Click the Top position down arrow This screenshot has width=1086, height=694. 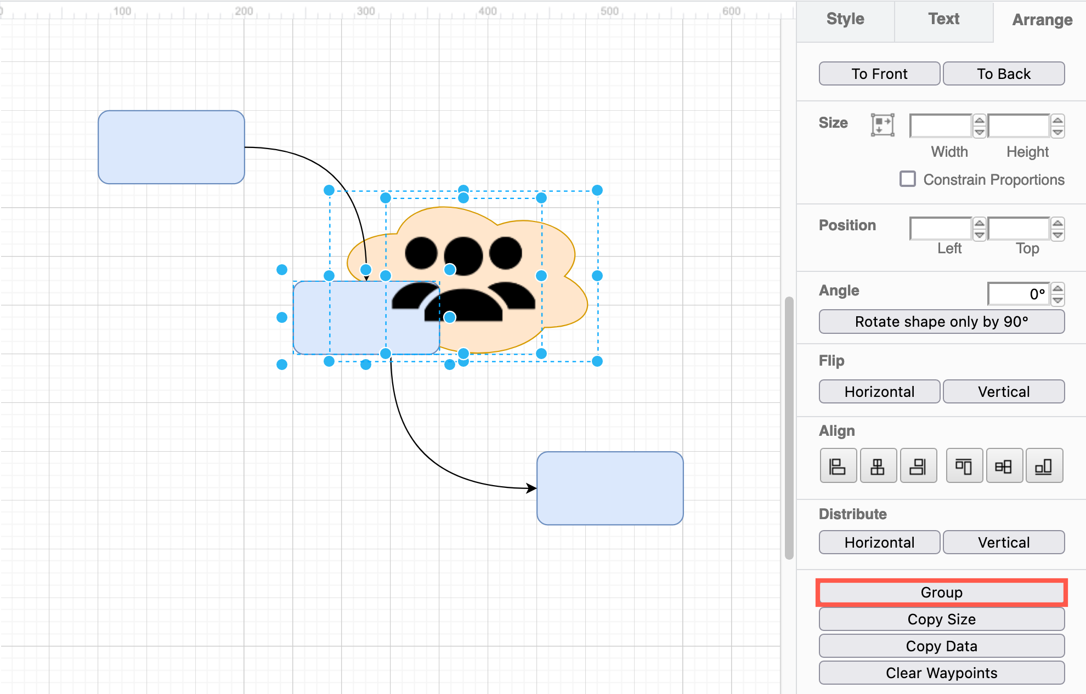coord(1058,235)
